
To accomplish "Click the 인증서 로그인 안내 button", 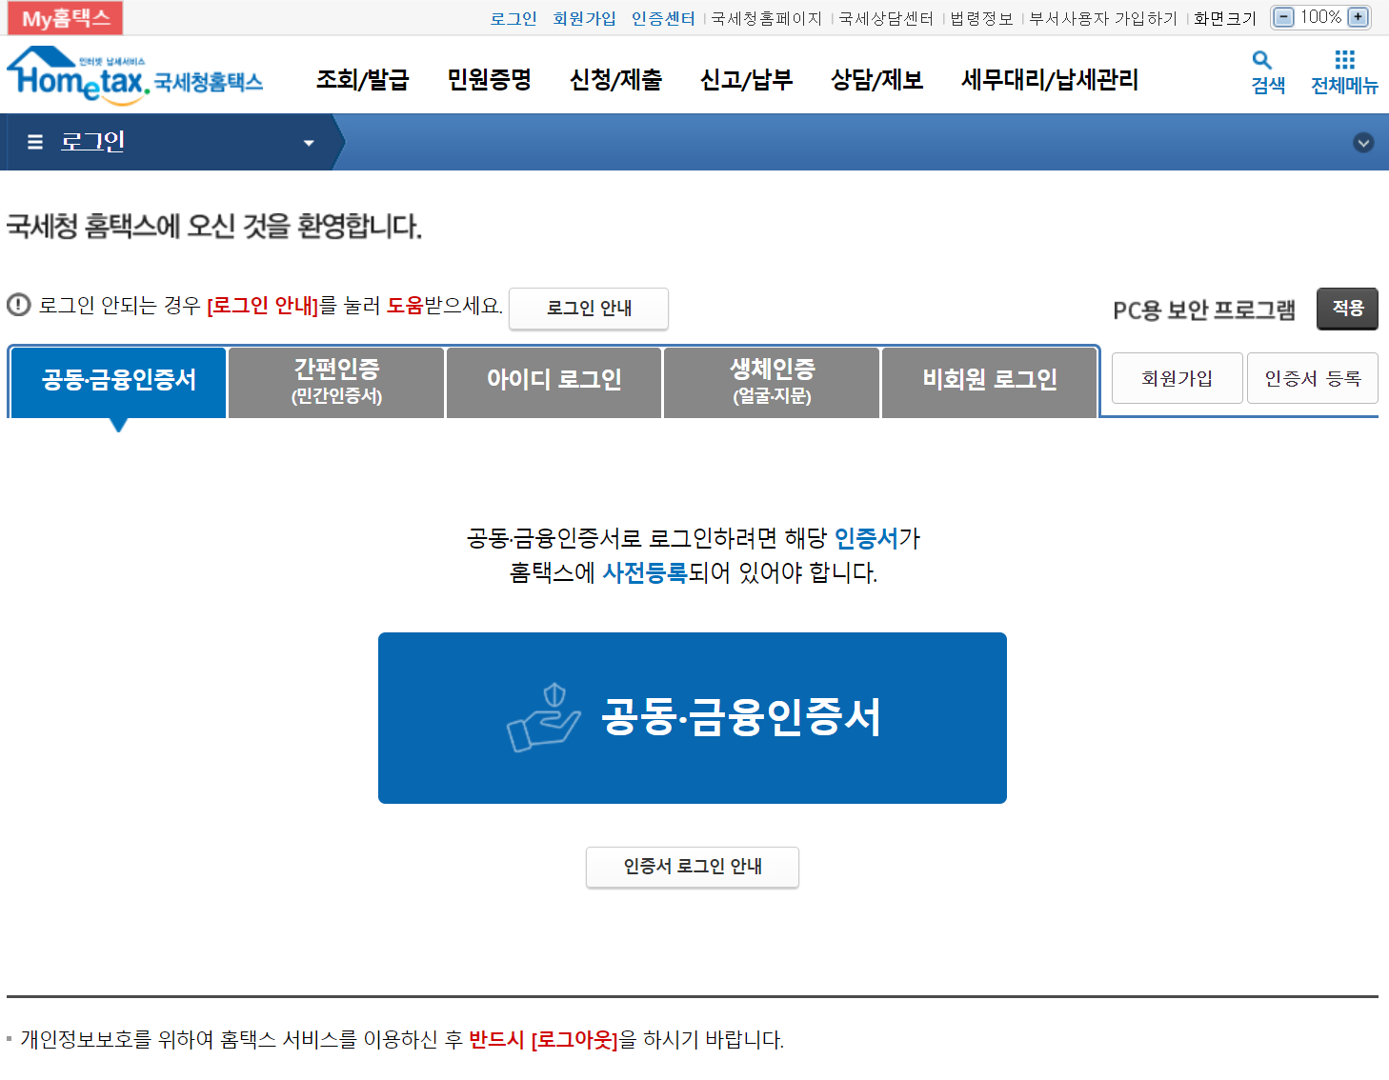I will point(693,867).
